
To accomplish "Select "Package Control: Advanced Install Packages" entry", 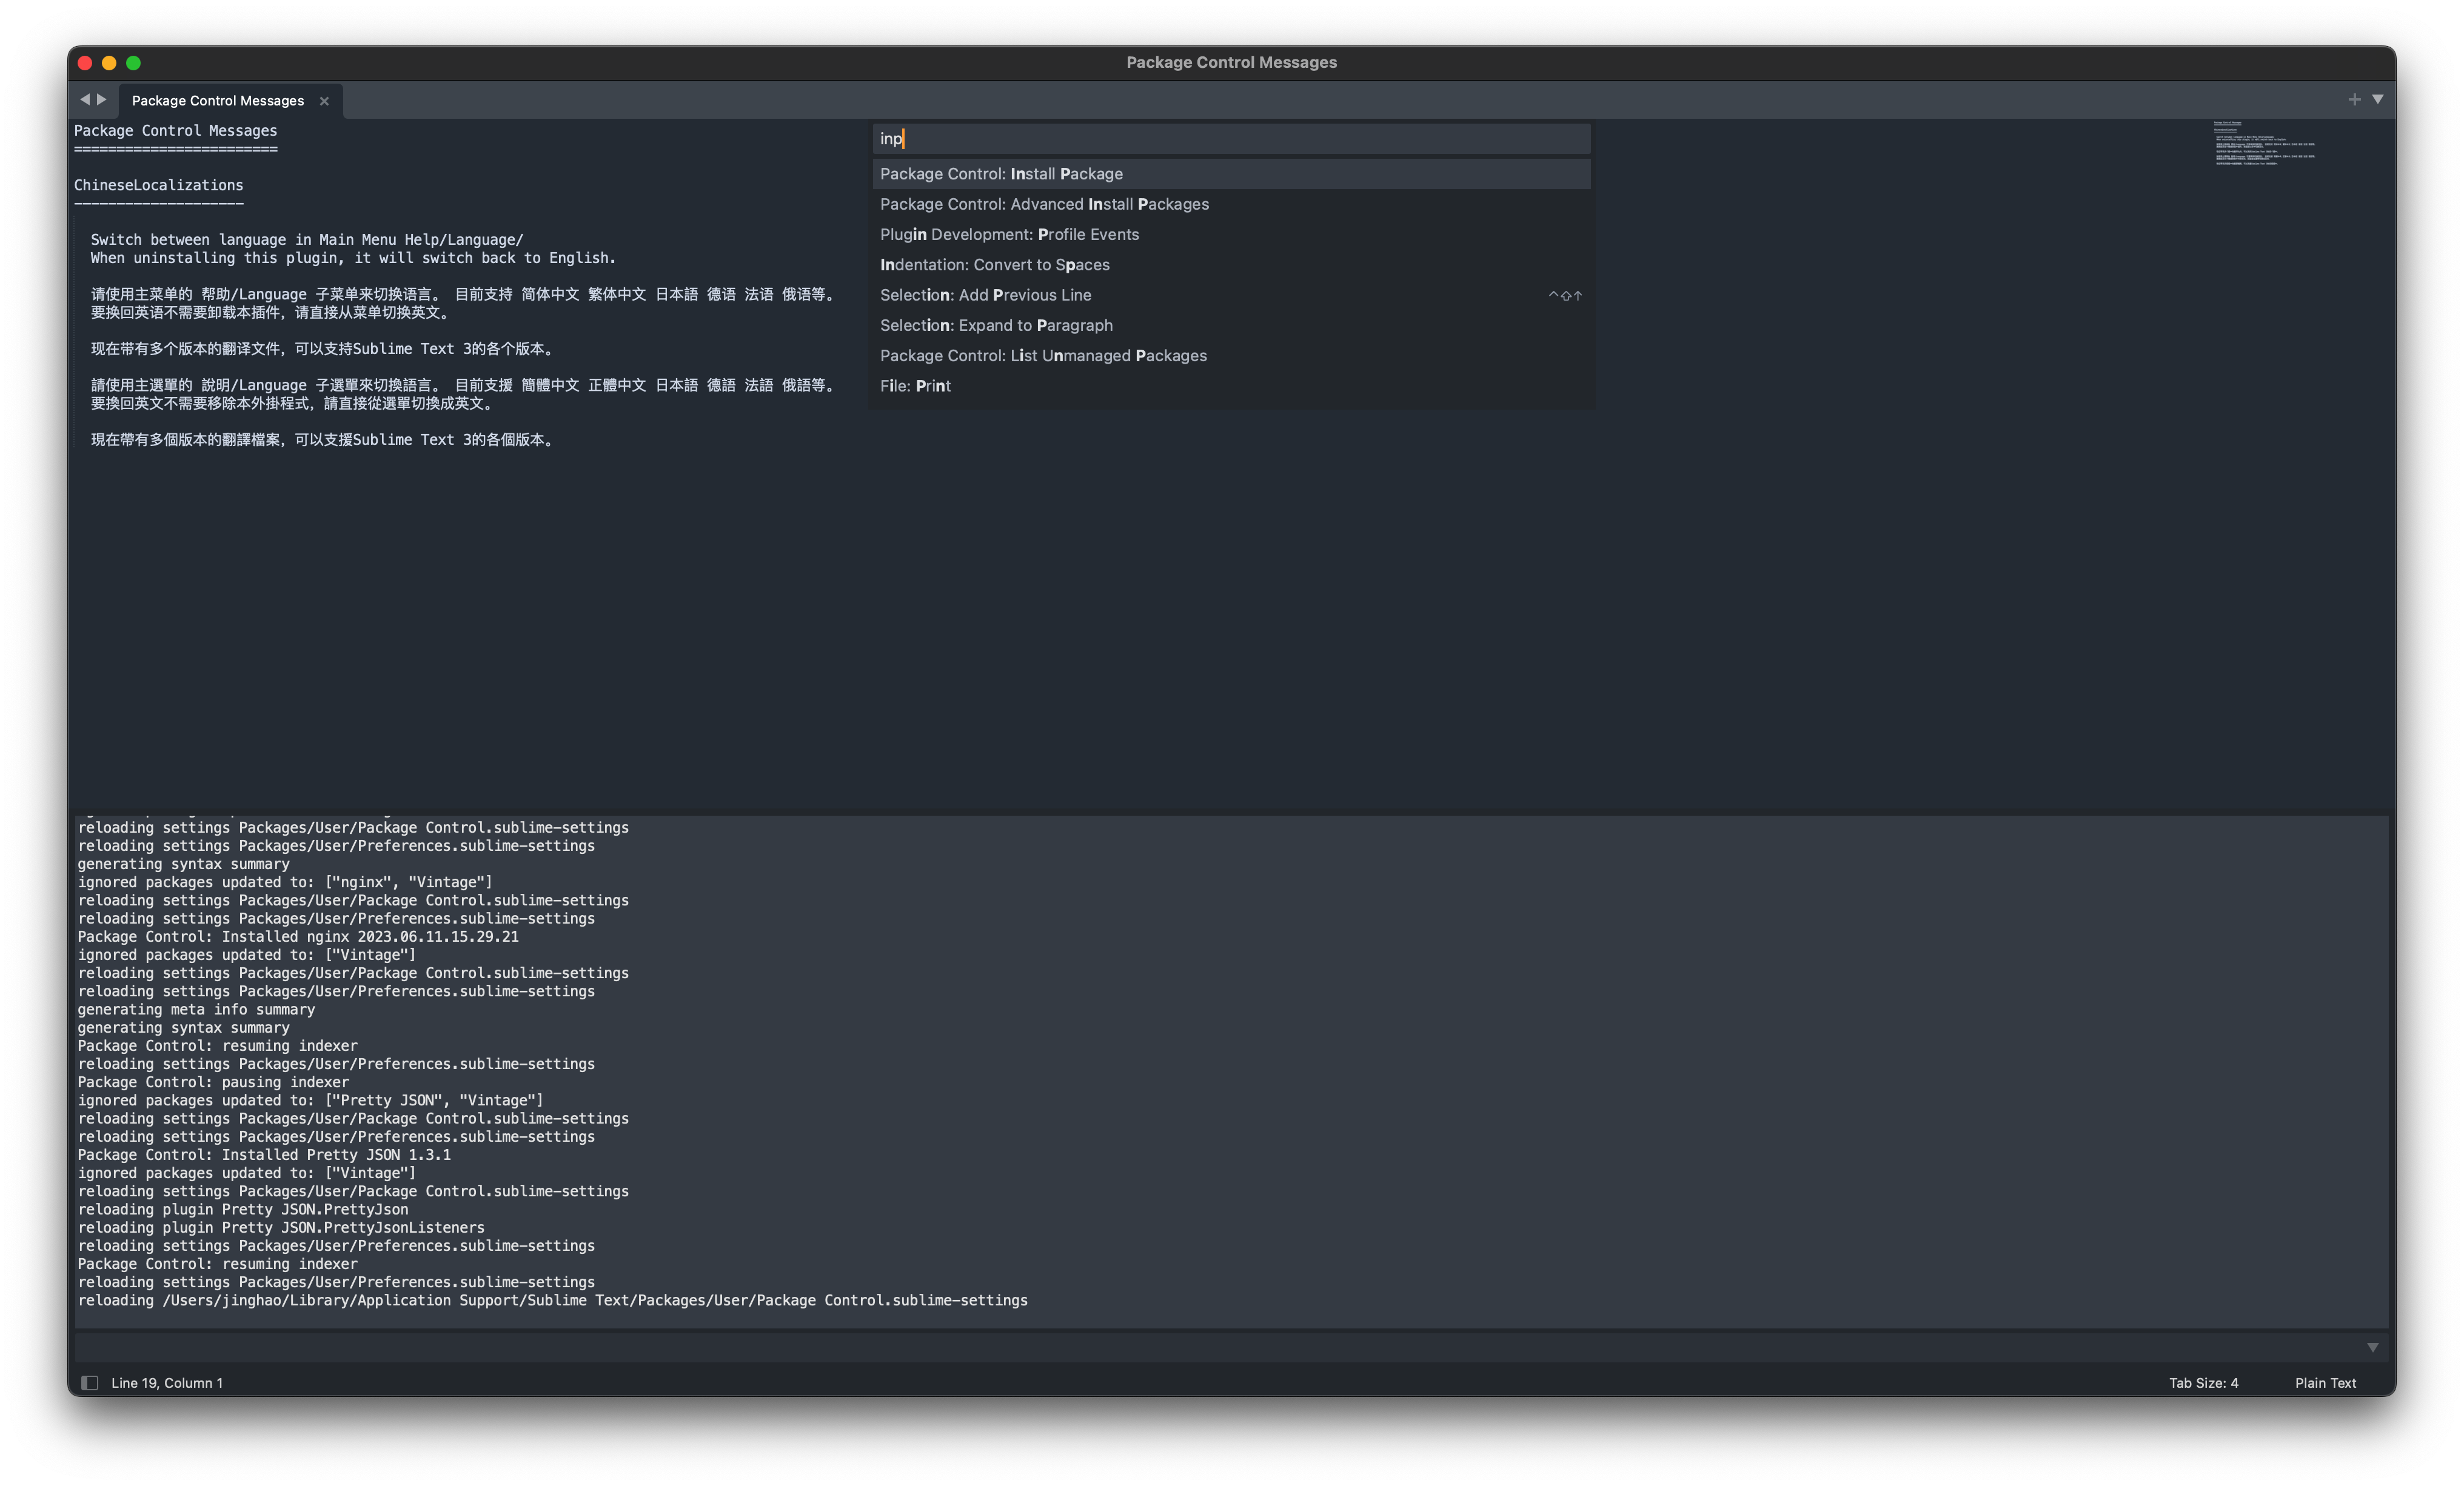I will coord(1044,204).
